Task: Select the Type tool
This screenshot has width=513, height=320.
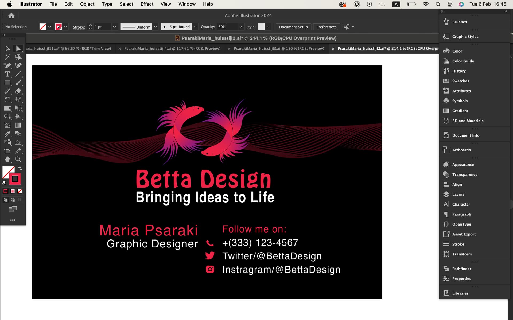Action: 7,74
